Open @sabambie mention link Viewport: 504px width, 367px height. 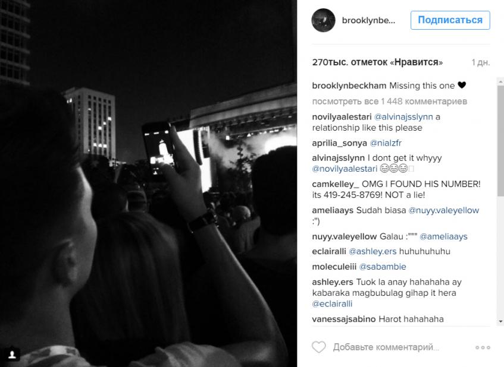[x=383, y=267]
